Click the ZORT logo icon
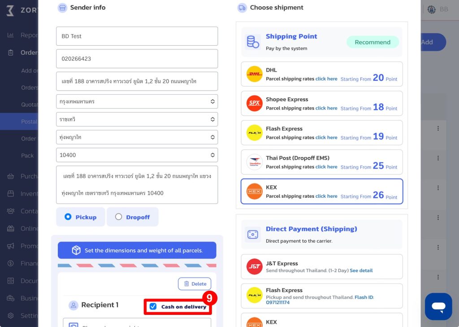The image size is (459, 327). [10, 10]
